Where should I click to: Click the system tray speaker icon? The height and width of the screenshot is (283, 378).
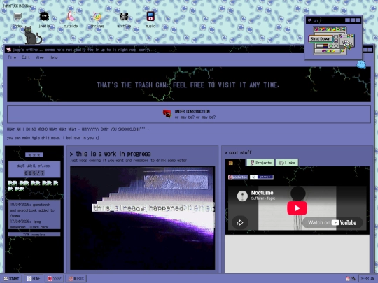click(353, 278)
